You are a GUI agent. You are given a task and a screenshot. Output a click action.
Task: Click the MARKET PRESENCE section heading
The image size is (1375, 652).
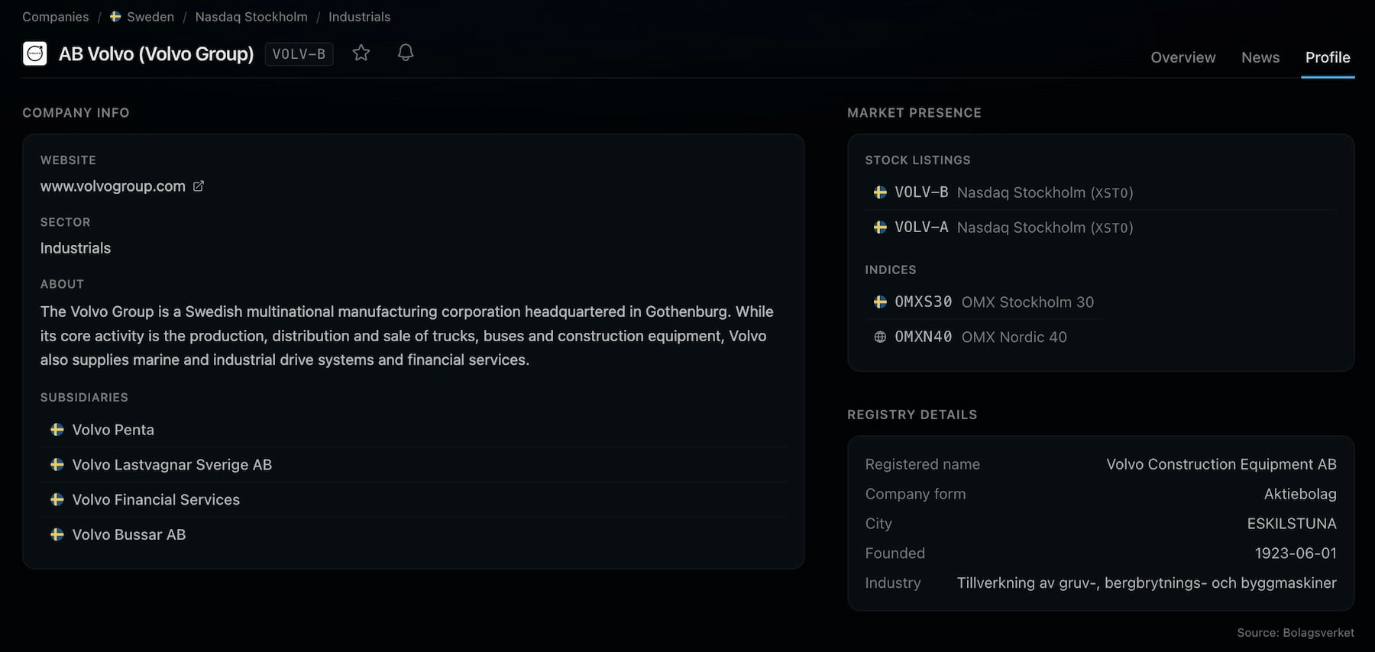tap(914, 113)
